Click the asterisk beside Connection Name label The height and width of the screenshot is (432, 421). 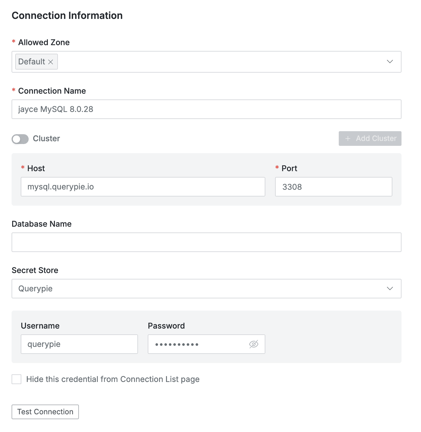point(13,91)
